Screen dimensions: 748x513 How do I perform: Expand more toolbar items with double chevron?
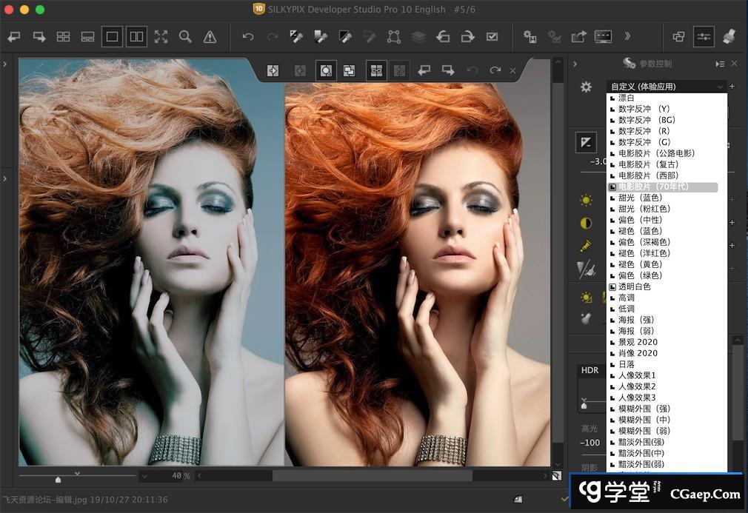[x=628, y=36]
